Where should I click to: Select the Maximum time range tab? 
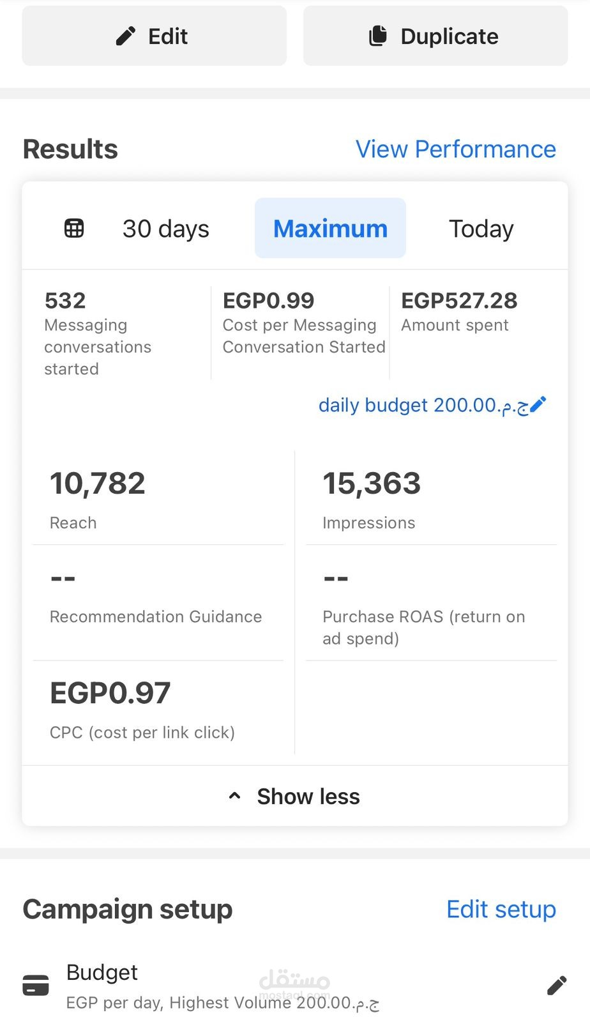[x=330, y=229]
